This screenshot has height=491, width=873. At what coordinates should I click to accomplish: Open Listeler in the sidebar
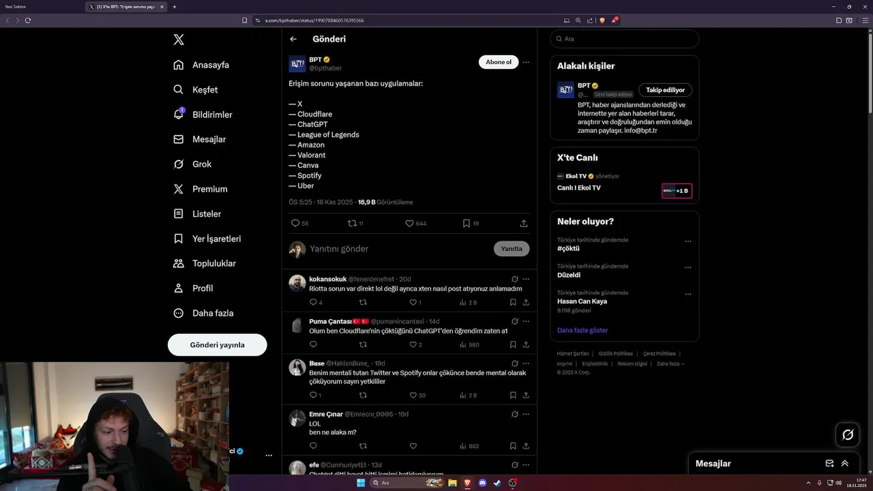(197, 213)
